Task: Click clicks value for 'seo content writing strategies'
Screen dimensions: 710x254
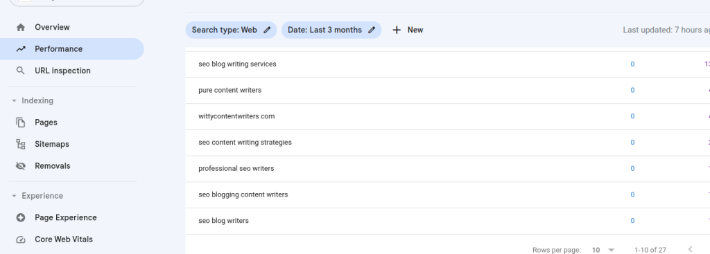Action: tap(632, 143)
